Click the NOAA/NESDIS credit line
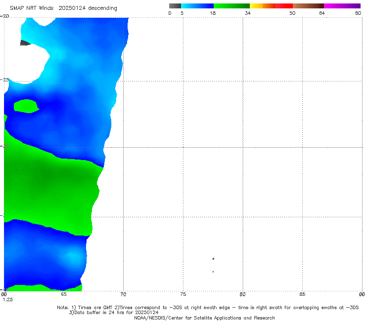Screen dimensions: 366x321 (x=204, y=318)
